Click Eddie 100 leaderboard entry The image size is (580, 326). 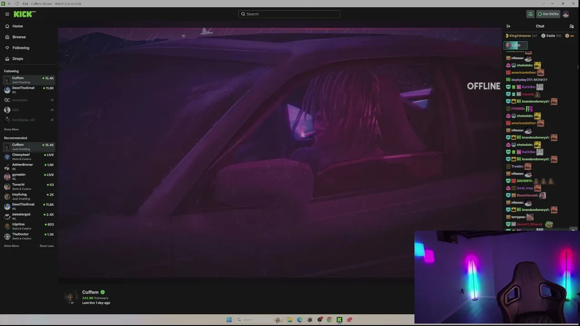click(x=551, y=36)
